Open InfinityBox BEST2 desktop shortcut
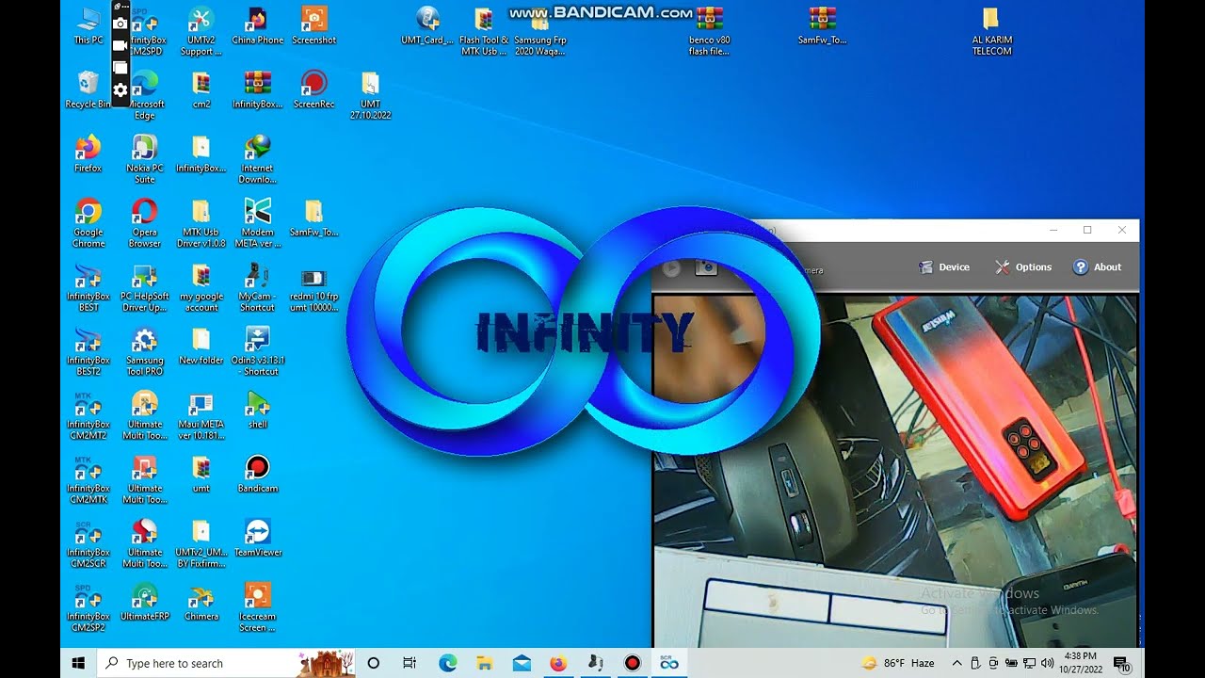Screen dimensions: 1205x678 pos(88,352)
